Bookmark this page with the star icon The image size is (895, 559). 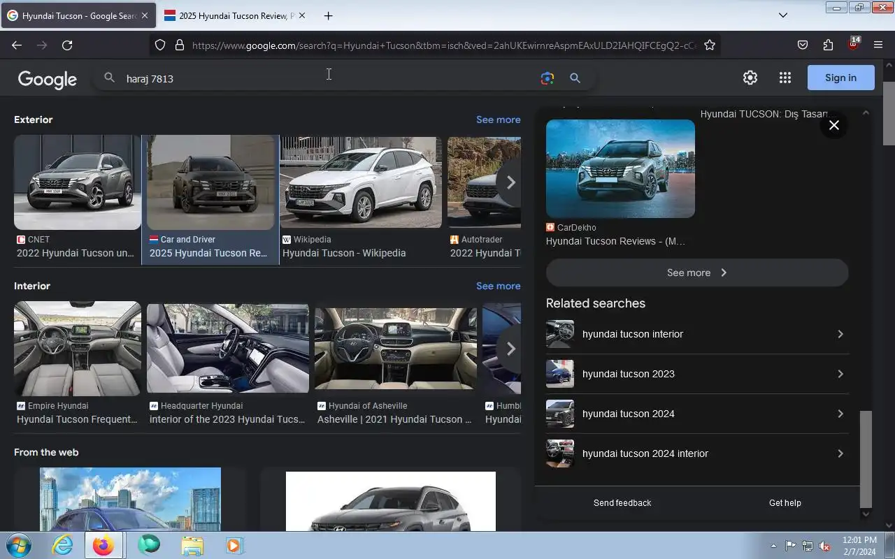coord(710,45)
